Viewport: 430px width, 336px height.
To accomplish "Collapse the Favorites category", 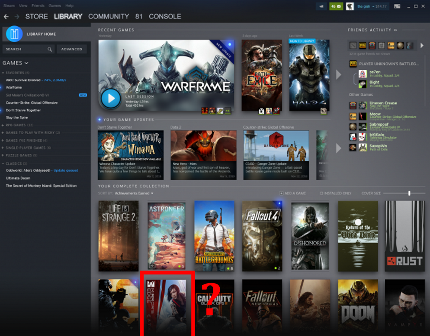I will coord(3,73).
